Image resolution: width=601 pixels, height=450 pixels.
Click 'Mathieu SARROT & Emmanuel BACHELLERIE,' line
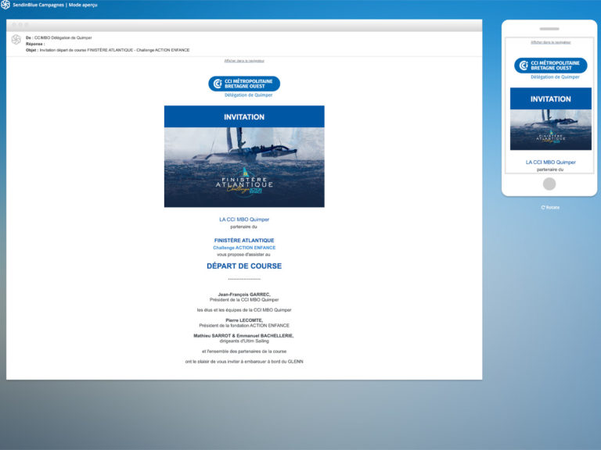tap(244, 336)
